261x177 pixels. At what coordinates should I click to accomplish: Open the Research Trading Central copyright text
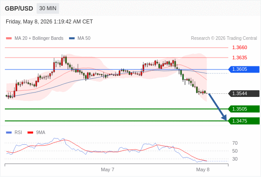point(224,38)
